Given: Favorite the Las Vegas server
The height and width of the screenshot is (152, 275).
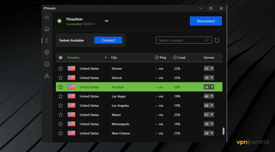Looking at the screenshot, I should point(61,96).
